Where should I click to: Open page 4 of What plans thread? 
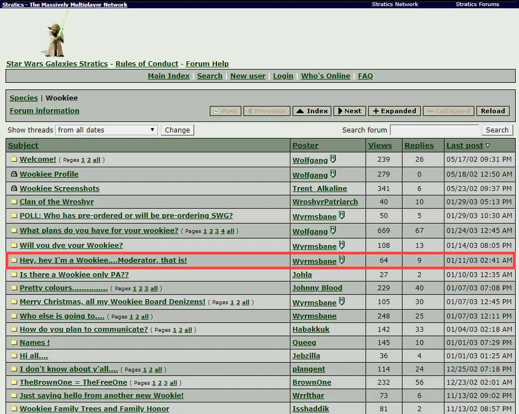pos(223,231)
